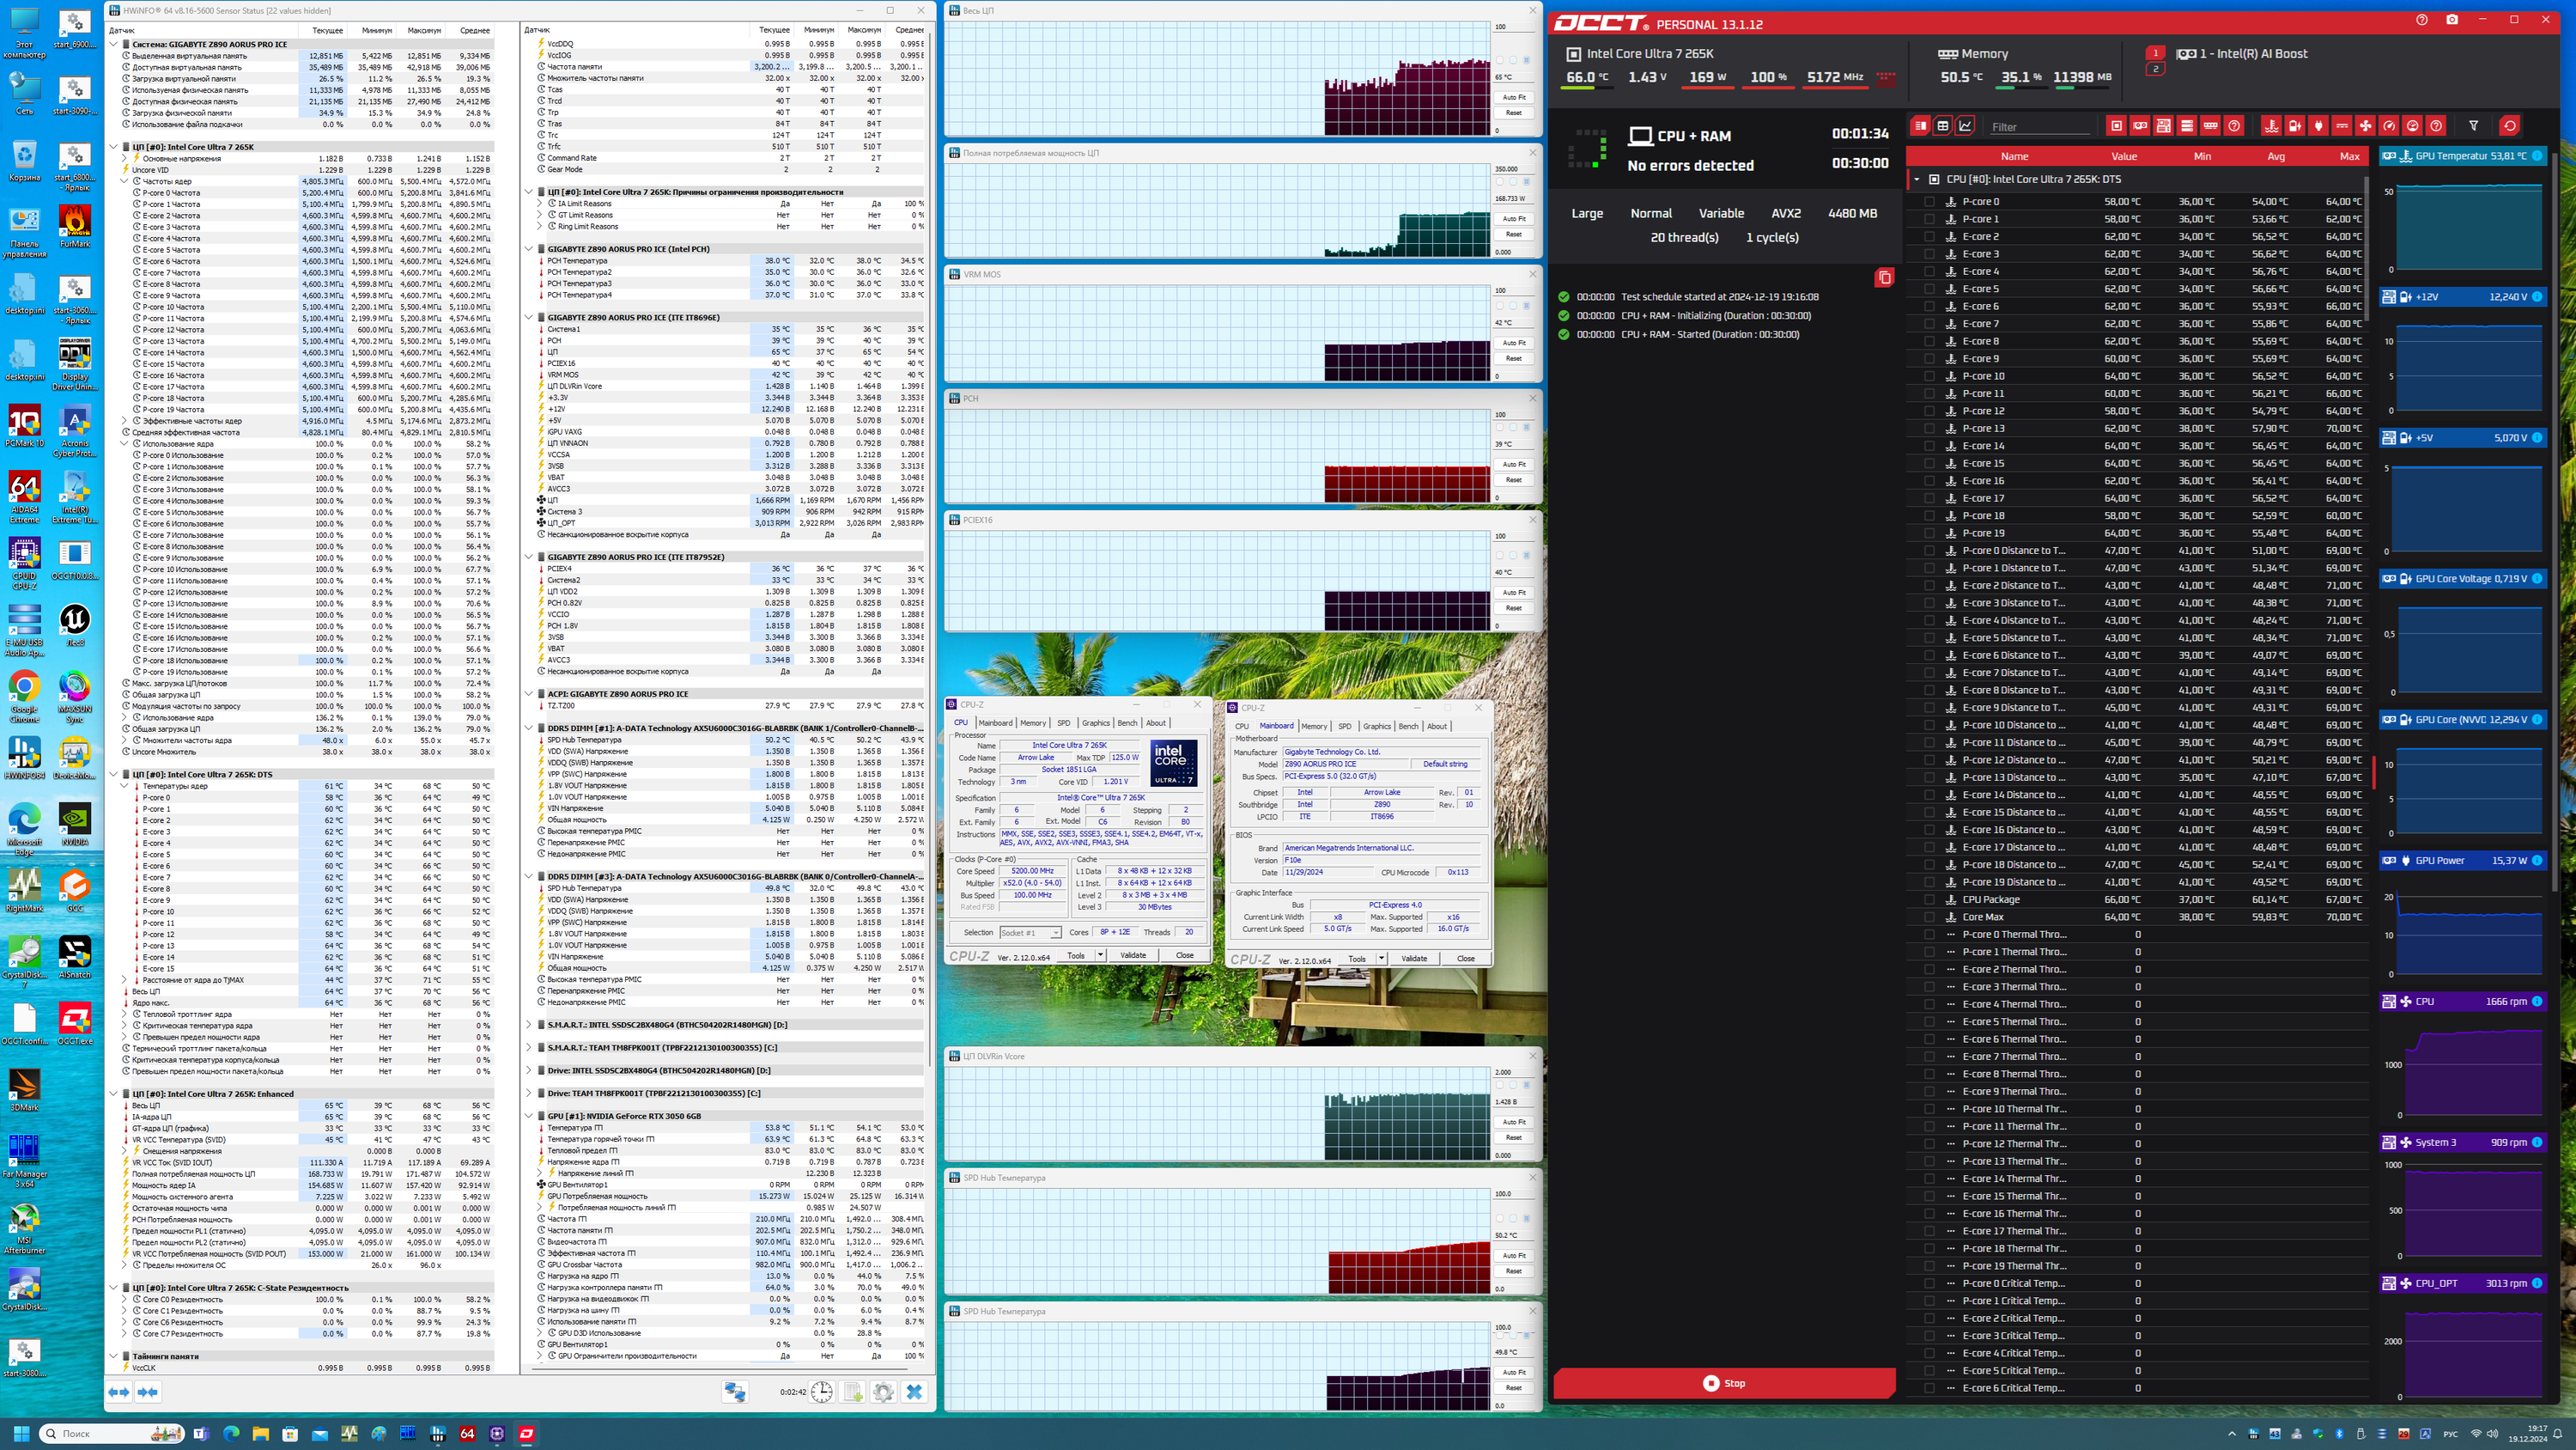Click the fan sensor filter icon in OCCT

click(2365, 126)
